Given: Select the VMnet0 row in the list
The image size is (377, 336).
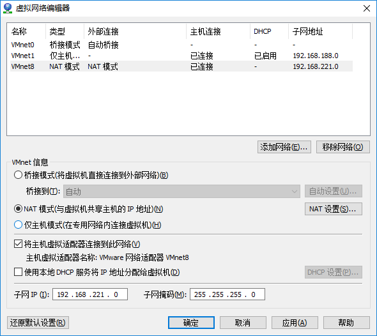Looking at the screenshot, I should 181,45.
